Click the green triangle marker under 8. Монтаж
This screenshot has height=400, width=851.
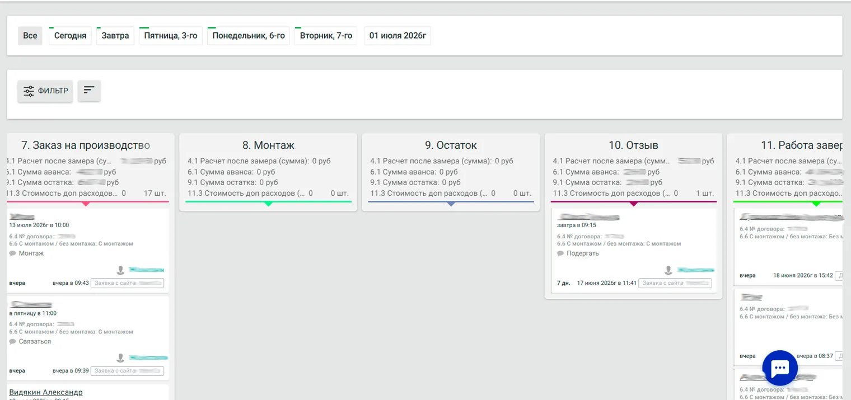268,204
